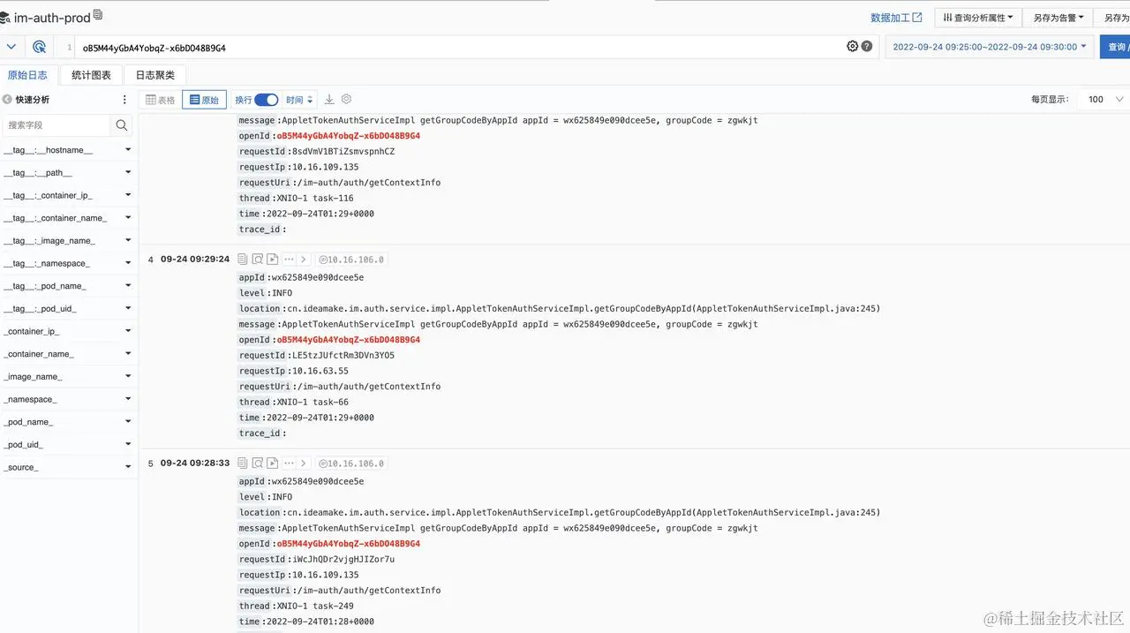Viewport: 1130px width, 633px height.
Task: Click requestId value LE5tzJUfctRm3DVn3YO5
Action: [x=343, y=356]
